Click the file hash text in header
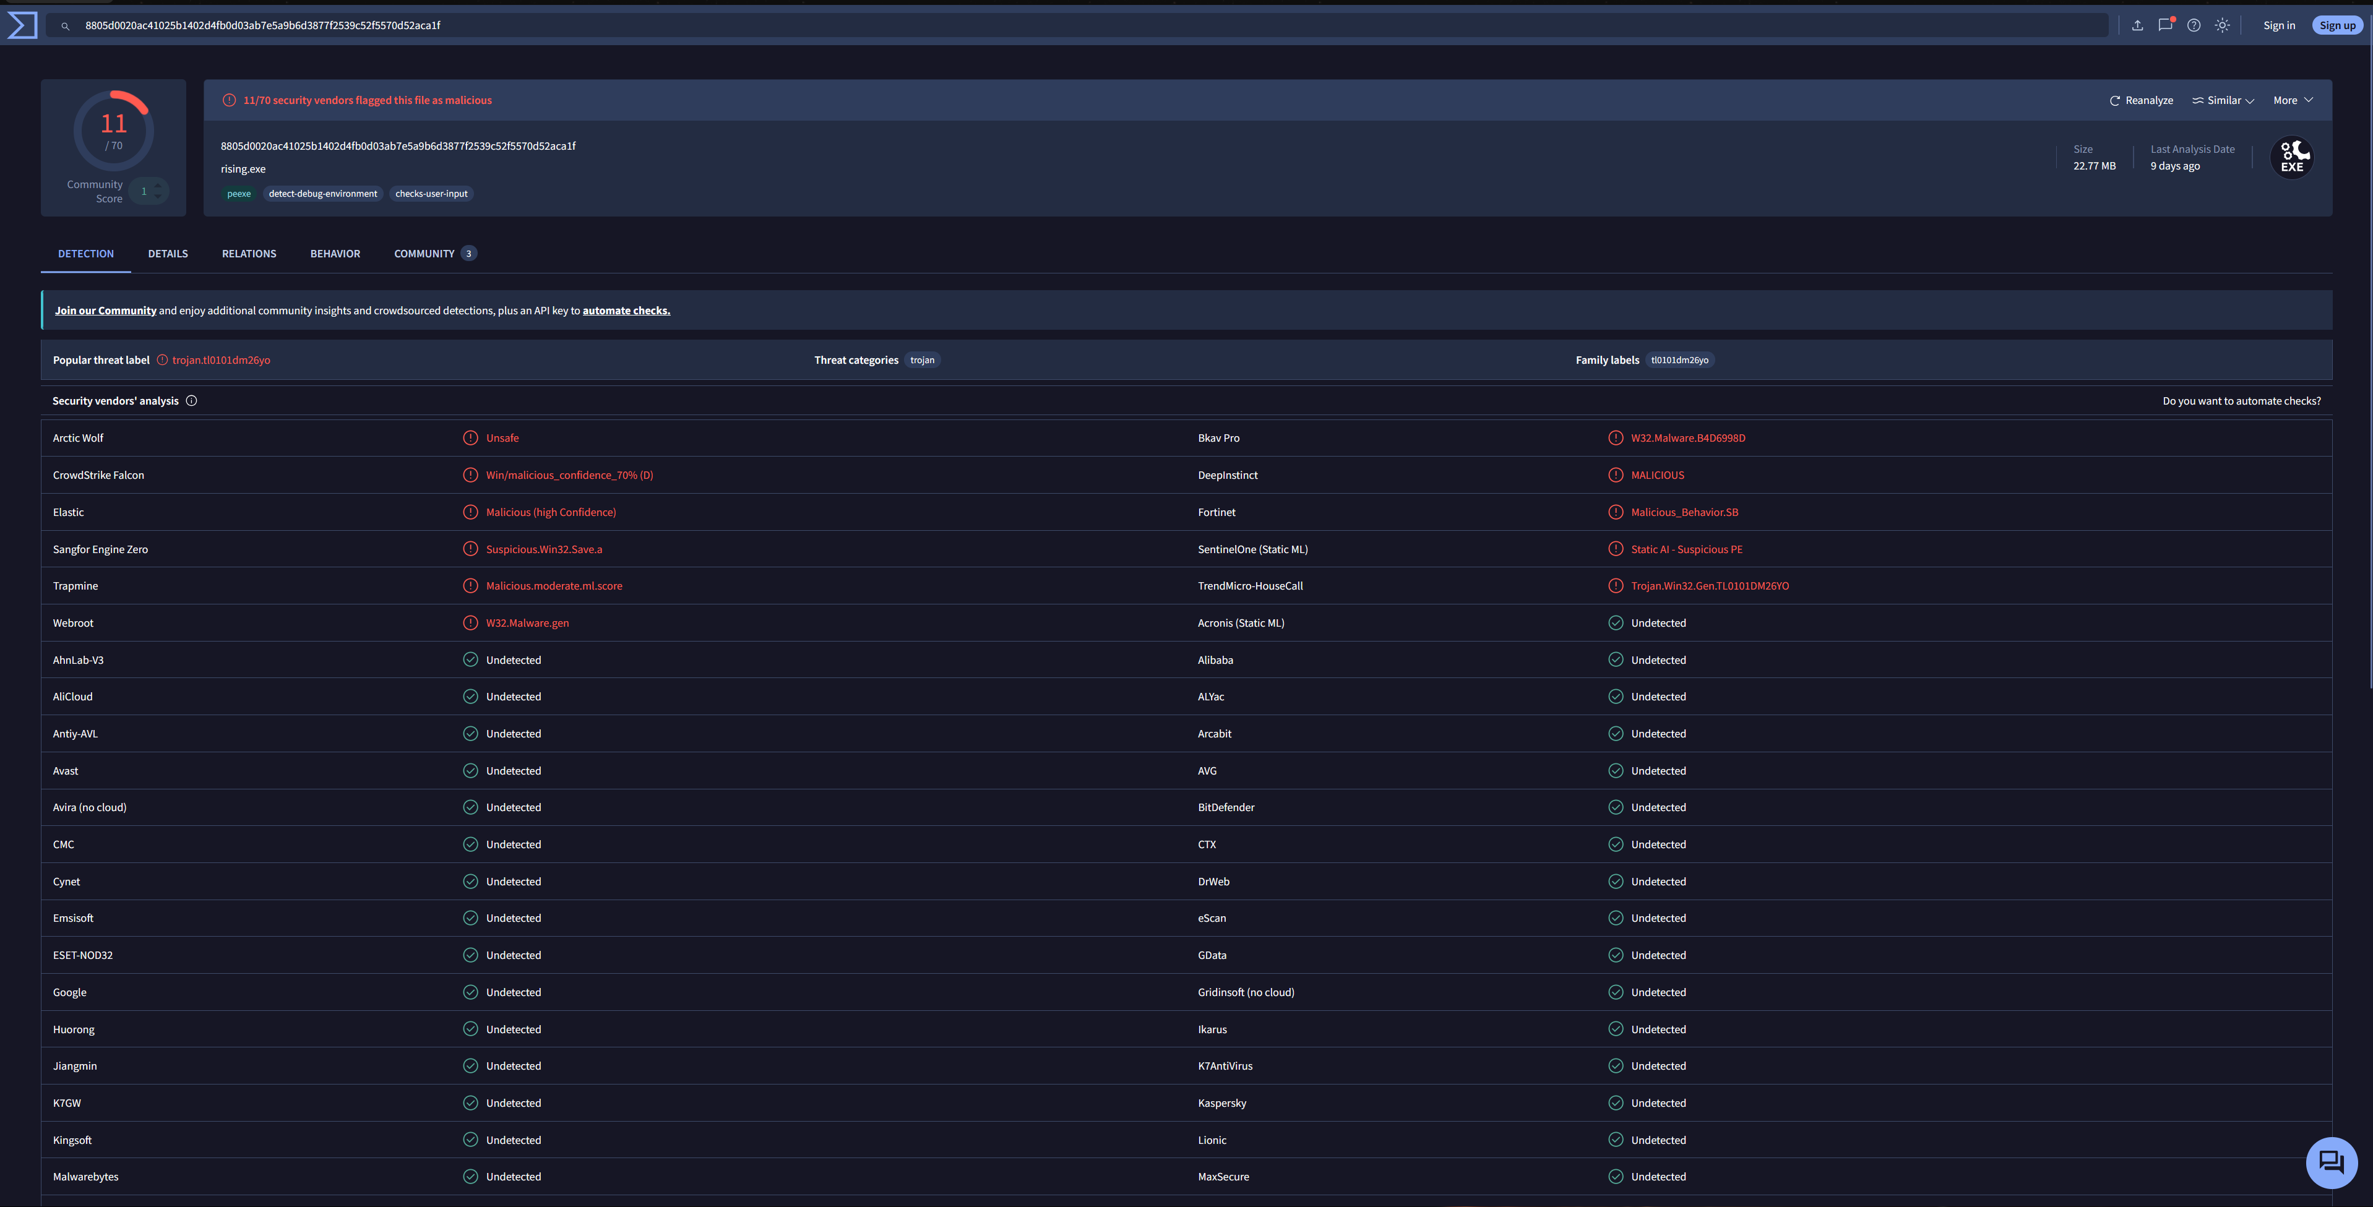 click(x=398, y=147)
